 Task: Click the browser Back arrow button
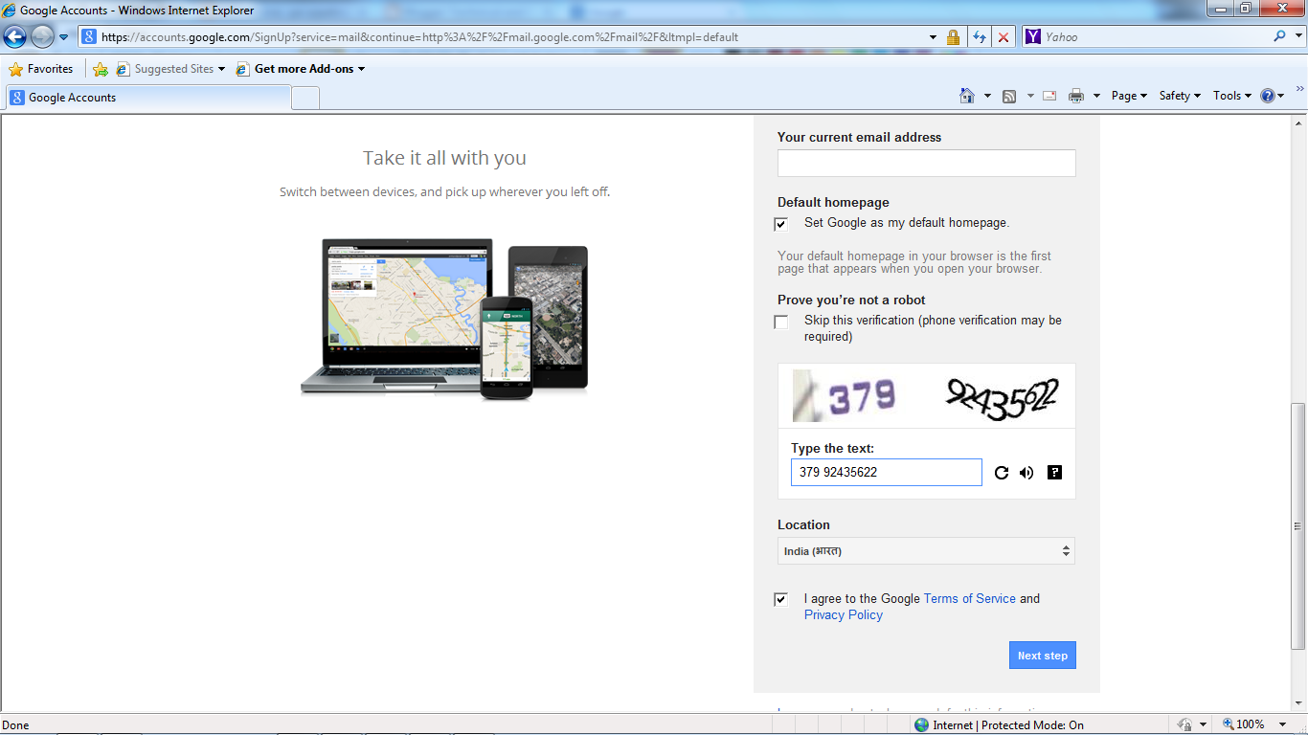click(x=14, y=37)
